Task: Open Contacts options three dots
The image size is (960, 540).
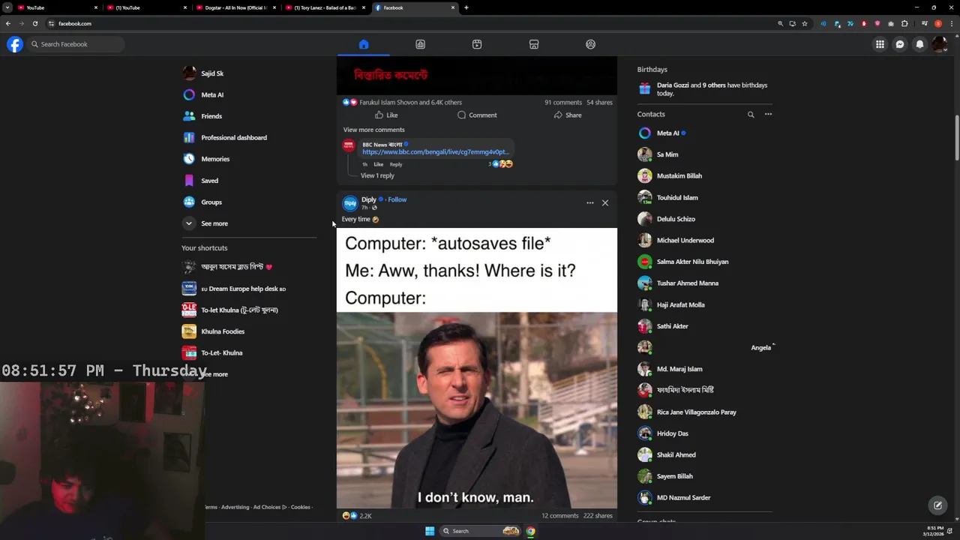Action: pyautogui.click(x=768, y=115)
